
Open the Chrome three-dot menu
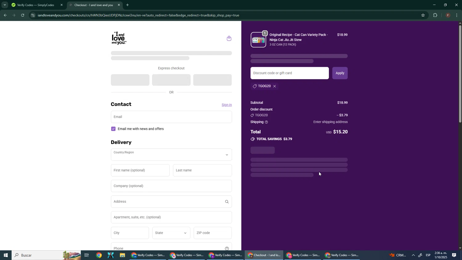(457, 15)
